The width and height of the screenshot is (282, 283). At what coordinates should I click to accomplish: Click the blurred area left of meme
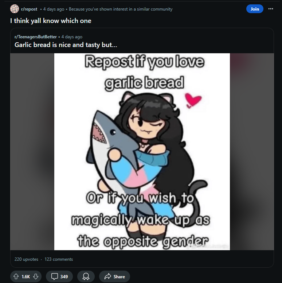click(32, 152)
